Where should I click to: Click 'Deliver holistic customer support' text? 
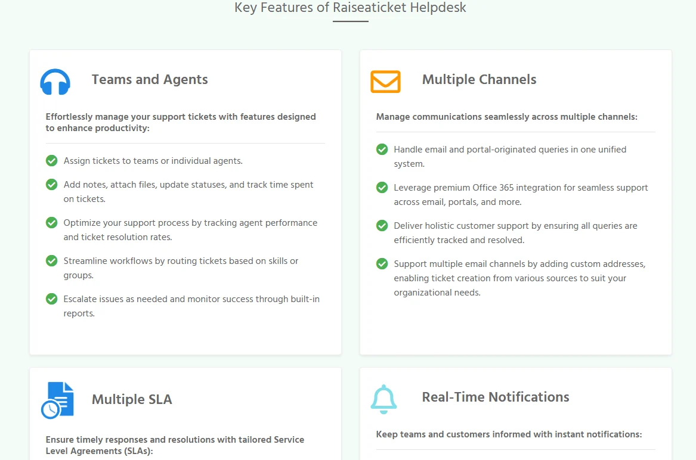click(x=516, y=233)
